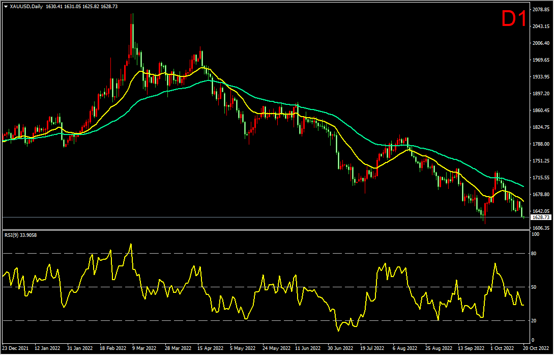Click the 13 Sep 2022 date label

[472, 348]
